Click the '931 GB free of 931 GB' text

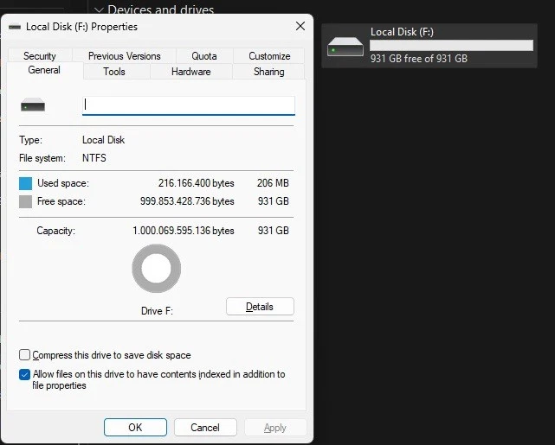(419, 59)
